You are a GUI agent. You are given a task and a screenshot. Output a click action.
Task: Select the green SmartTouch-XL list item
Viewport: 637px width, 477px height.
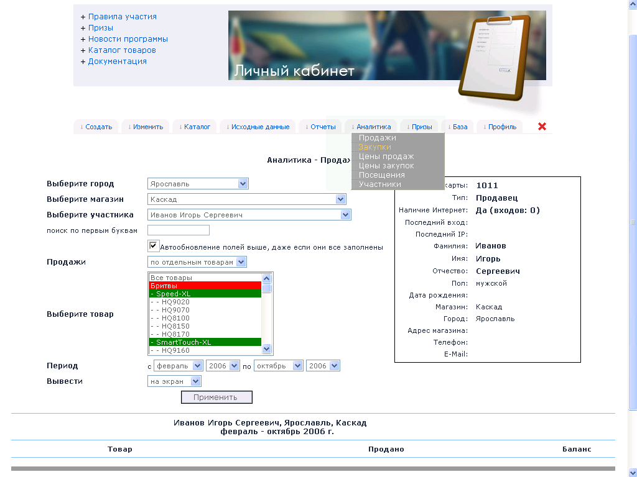pos(205,342)
